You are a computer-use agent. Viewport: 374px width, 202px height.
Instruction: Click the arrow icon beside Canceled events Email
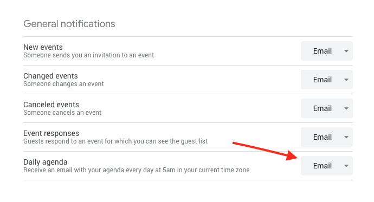[346, 108]
